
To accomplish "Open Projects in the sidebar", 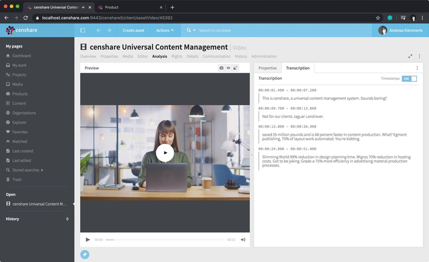I will click(x=19, y=75).
